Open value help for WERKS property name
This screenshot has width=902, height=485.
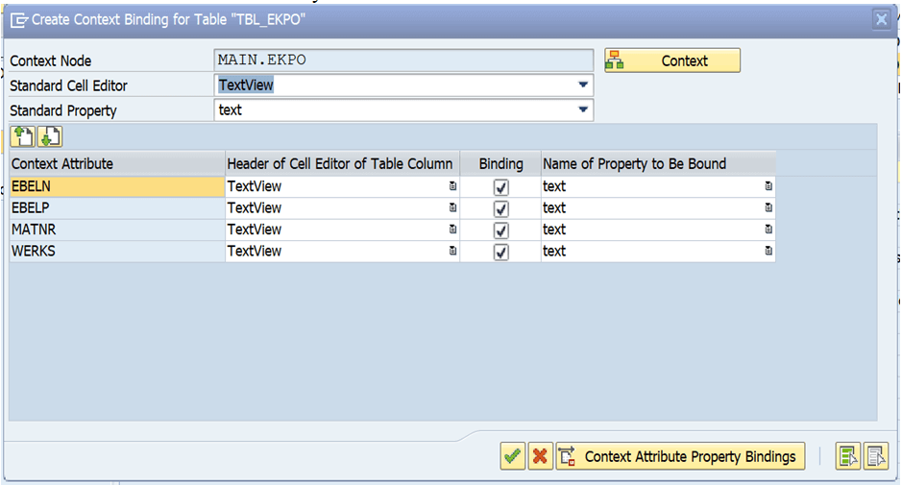[x=768, y=251]
